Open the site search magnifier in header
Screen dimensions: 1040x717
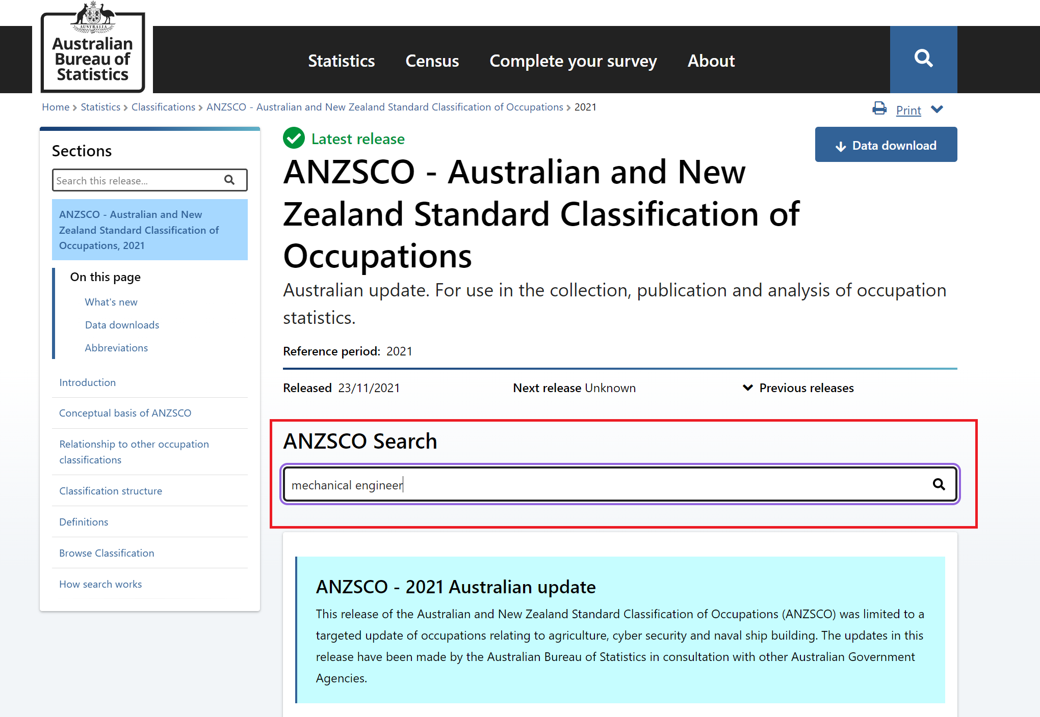pyautogui.click(x=923, y=59)
